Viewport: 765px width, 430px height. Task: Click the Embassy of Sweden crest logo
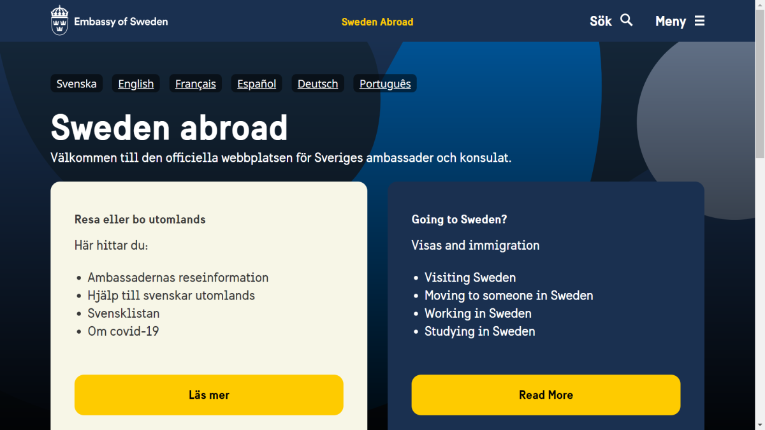(x=59, y=20)
